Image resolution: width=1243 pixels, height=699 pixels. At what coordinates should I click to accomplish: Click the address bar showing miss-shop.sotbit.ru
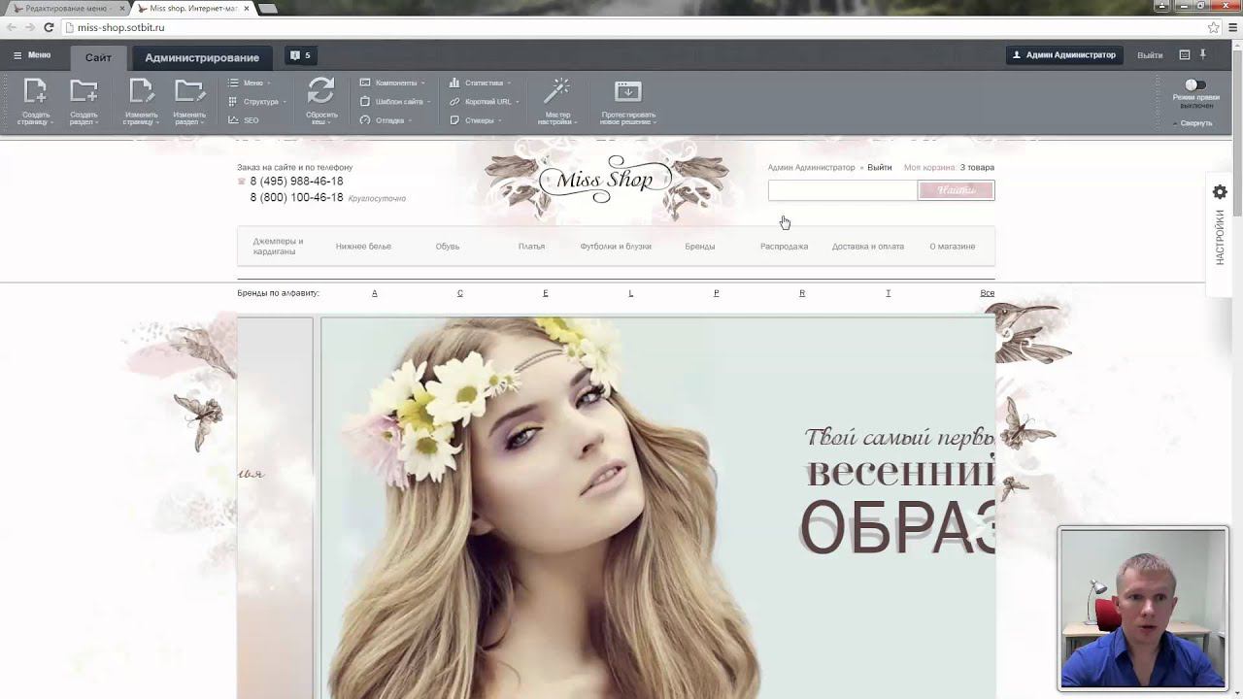click(x=631, y=28)
